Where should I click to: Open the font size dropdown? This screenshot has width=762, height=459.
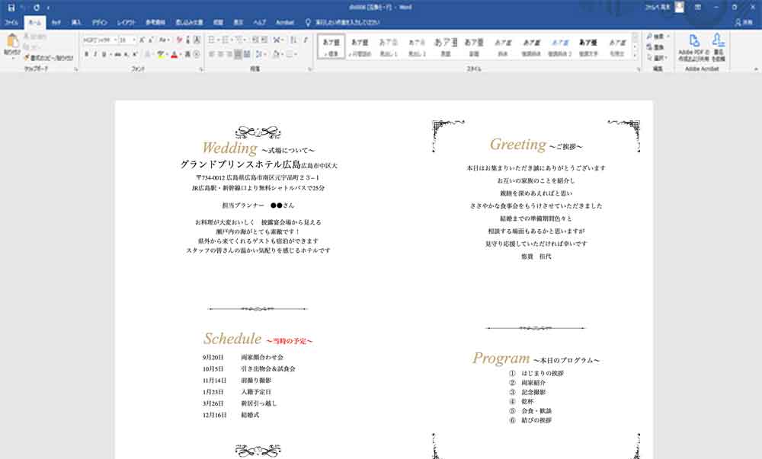click(133, 39)
